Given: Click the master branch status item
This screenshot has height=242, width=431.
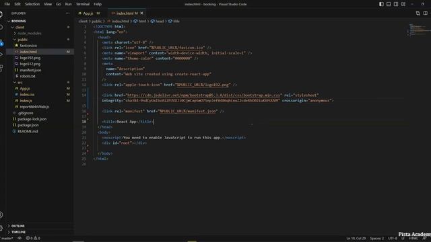Looking at the screenshot, I should point(7,238).
